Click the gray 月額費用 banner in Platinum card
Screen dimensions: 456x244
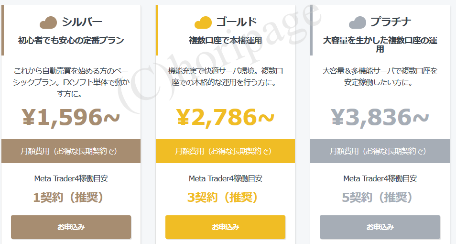(x=380, y=151)
